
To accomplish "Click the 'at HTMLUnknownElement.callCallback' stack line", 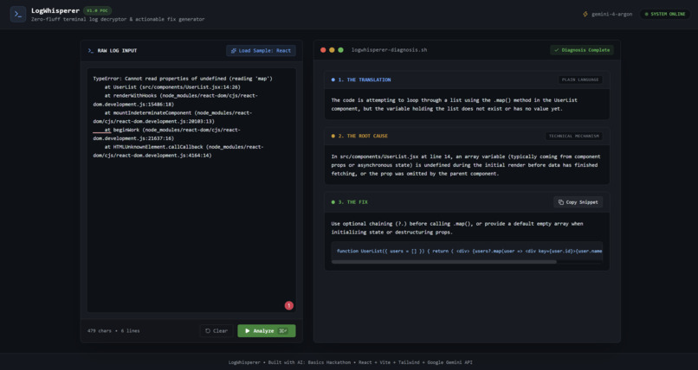I will point(178,151).
